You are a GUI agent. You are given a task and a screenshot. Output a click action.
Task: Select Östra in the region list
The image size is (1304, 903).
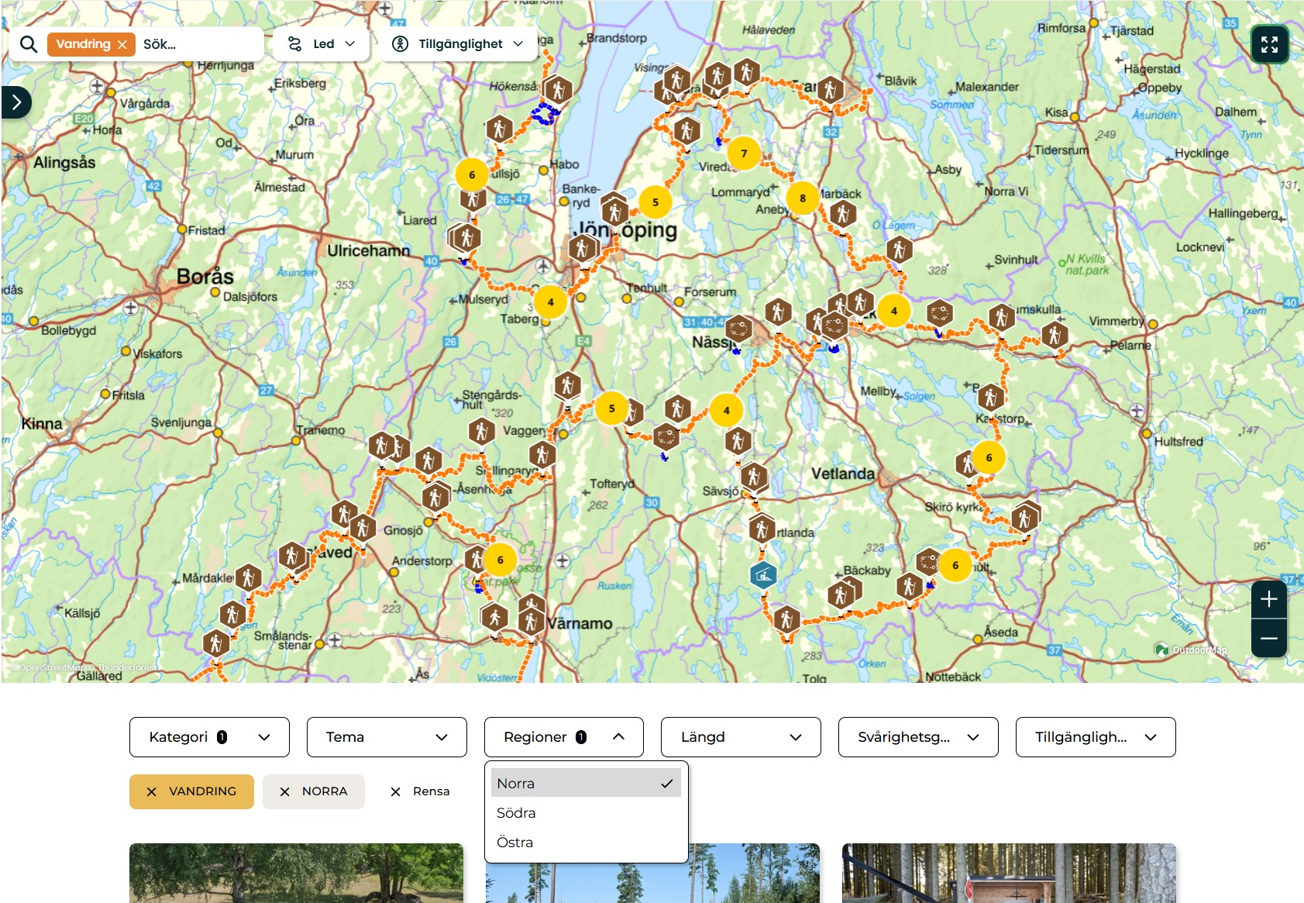tap(515, 843)
